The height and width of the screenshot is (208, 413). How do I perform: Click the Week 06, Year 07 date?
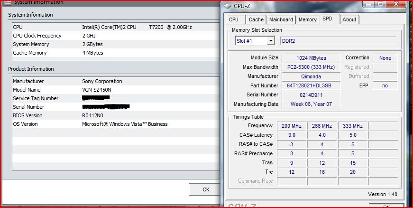click(x=311, y=104)
